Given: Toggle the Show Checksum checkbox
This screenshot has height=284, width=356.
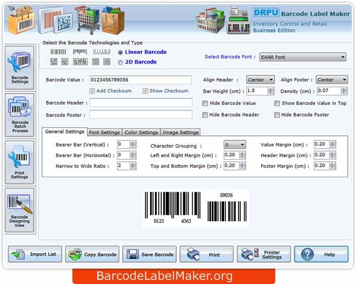Looking at the screenshot, I should pyautogui.click(x=145, y=91).
